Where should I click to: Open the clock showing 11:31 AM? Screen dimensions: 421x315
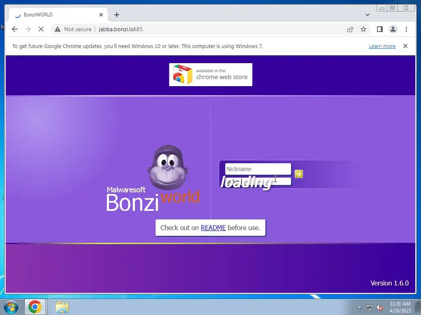click(400, 307)
